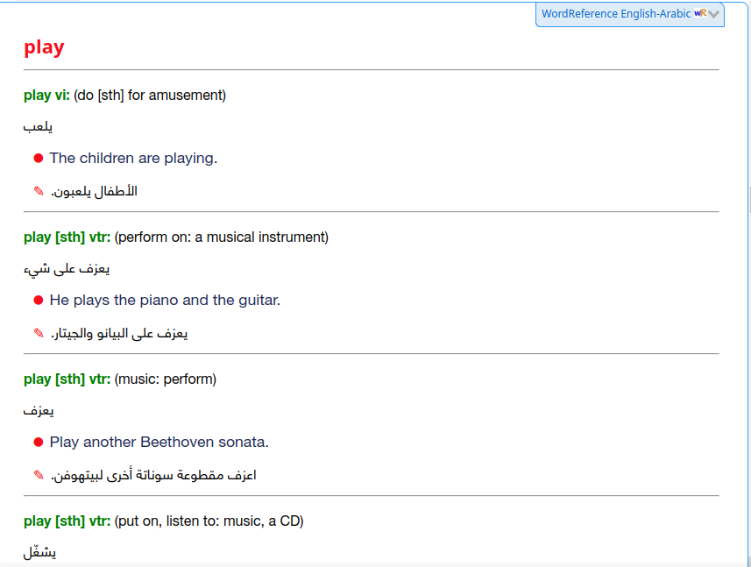
Task: Click the red headword "play" at the top
Action: point(44,47)
